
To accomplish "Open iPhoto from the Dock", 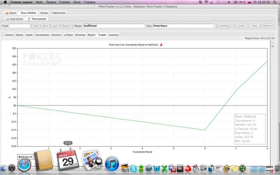I will [x=92, y=160].
